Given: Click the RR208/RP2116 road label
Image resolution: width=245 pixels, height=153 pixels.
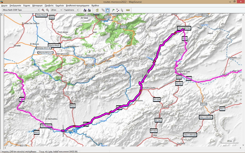Looking at the screenshot, I should pyautogui.click(x=44, y=48).
